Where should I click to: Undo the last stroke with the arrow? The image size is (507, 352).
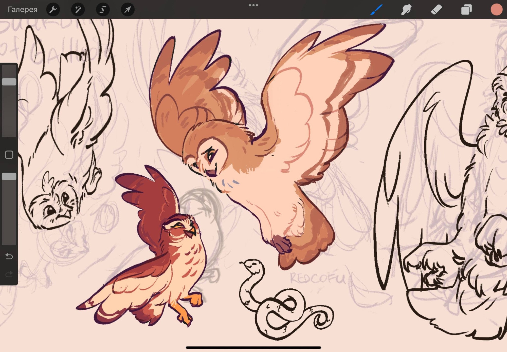[9, 256]
